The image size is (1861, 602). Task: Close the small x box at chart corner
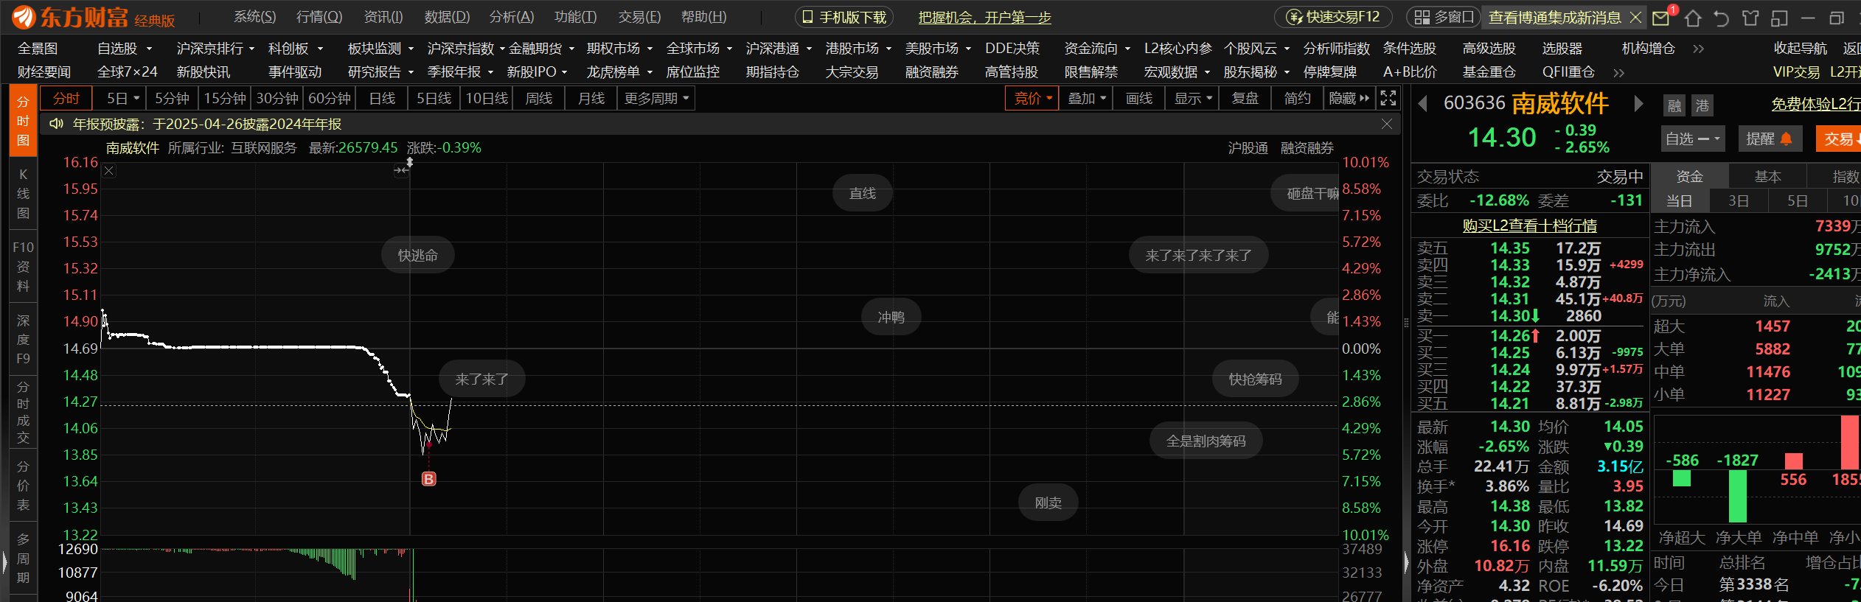(108, 171)
